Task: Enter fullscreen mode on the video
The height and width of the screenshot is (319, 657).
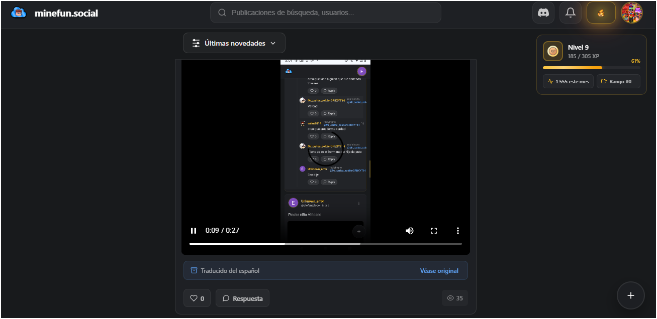Action: click(434, 231)
